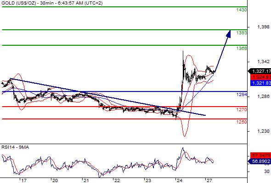Image resolution: width=271 pixels, height=183 pixels.
Task: Click the 1,342 price axis label
Action: click(x=263, y=62)
